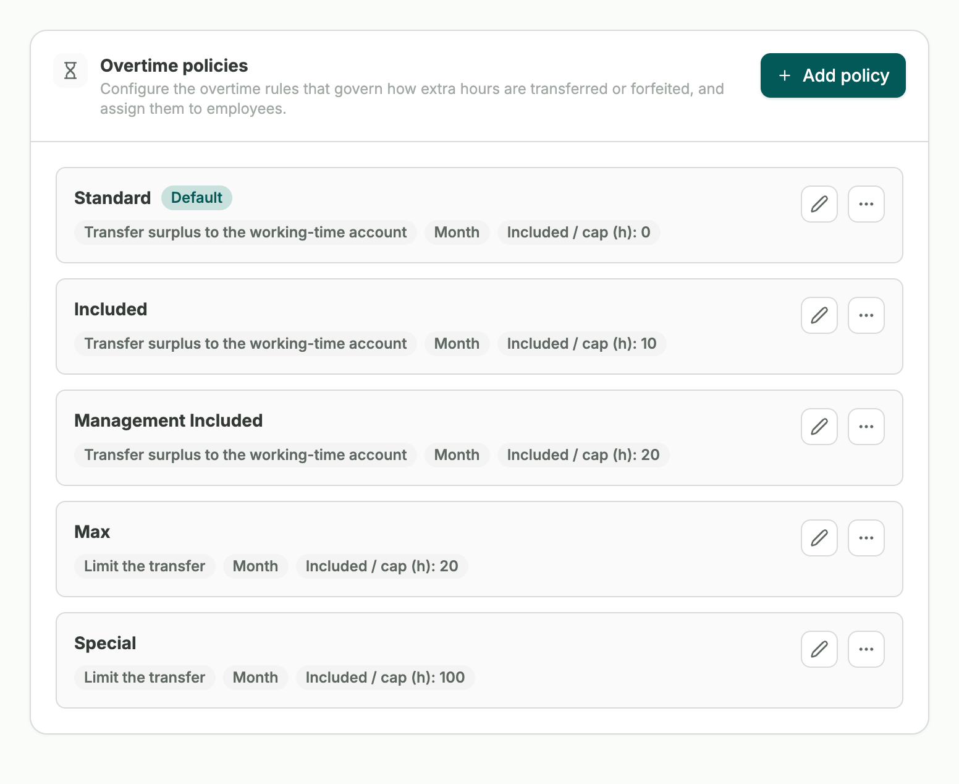Image resolution: width=959 pixels, height=784 pixels.
Task: Open more options for Max policy
Action: click(x=866, y=538)
